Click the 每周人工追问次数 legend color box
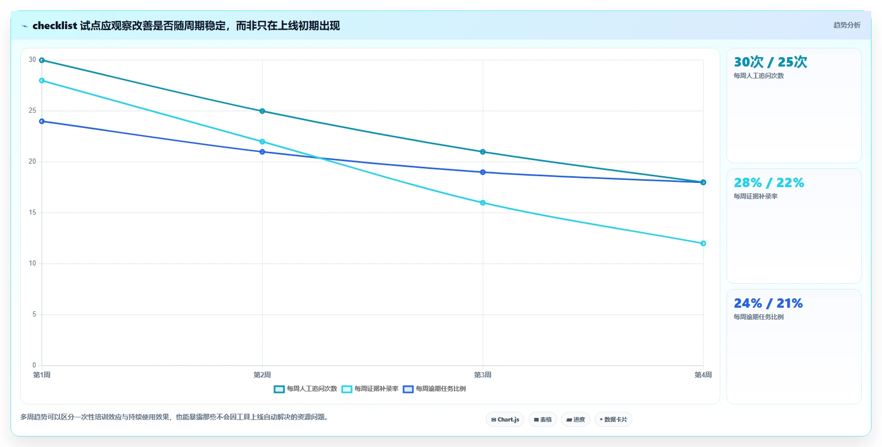The height and width of the screenshot is (447, 882). click(x=279, y=389)
